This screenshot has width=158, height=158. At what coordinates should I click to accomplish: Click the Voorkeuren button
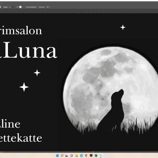(x=42, y=7)
